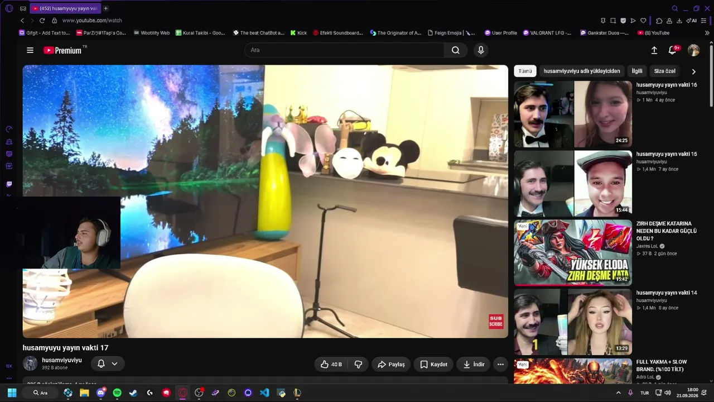Click the Twitch icon in browser sidebar
This screenshot has width=714, height=402.
click(x=9, y=184)
